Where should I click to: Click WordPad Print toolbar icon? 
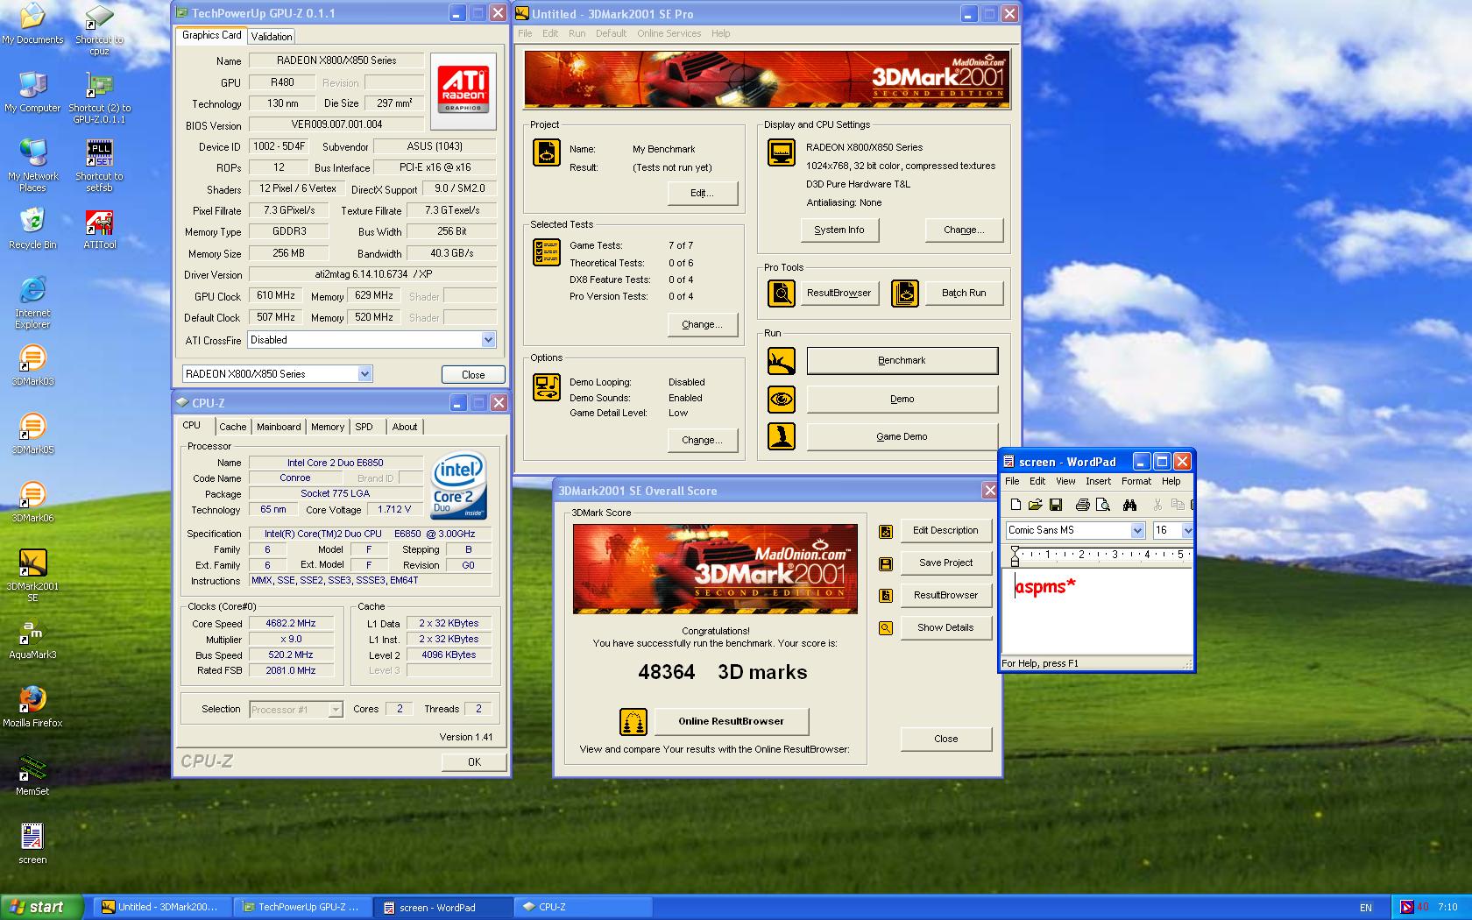point(1082,505)
